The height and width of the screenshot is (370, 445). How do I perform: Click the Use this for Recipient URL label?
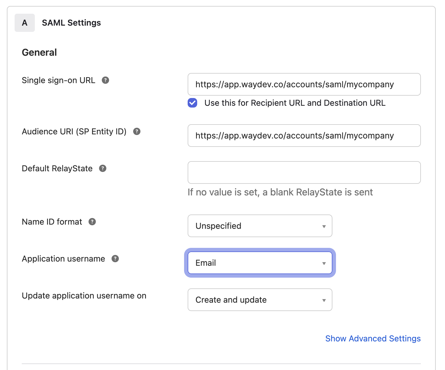click(x=295, y=103)
